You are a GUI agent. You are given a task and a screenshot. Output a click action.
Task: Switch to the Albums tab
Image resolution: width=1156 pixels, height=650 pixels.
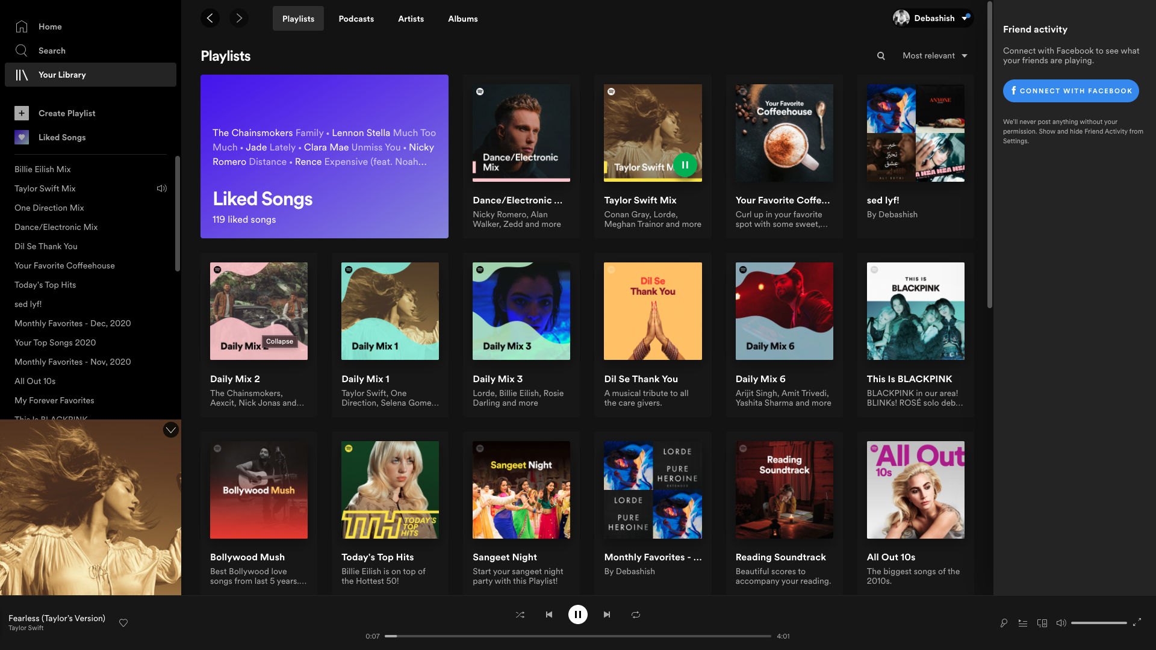[x=463, y=19]
